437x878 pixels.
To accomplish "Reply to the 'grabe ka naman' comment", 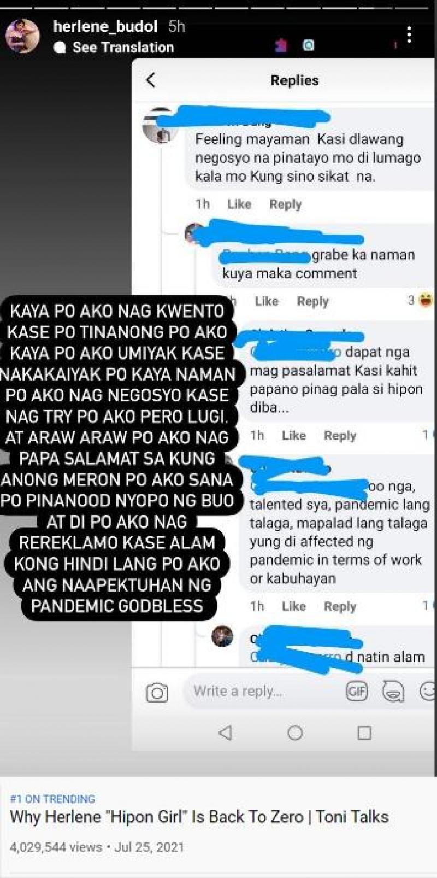I will [x=312, y=302].
